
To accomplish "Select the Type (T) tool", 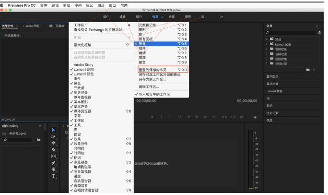I will (x=53, y=176).
